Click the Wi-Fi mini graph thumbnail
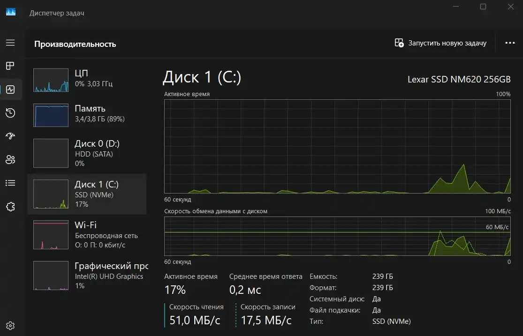523x336 pixels. (51, 235)
